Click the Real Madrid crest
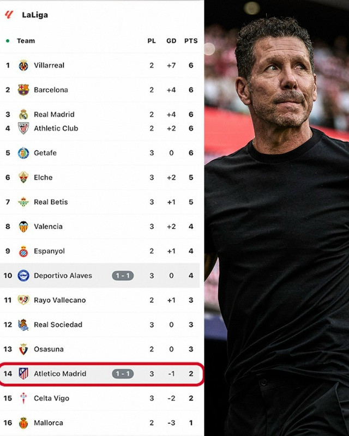The image size is (349, 436). point(23,114)
